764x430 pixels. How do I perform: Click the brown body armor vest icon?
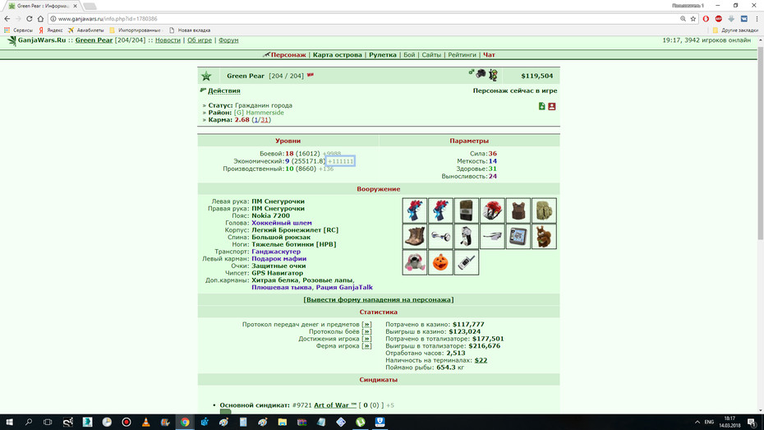pos(518,210)
